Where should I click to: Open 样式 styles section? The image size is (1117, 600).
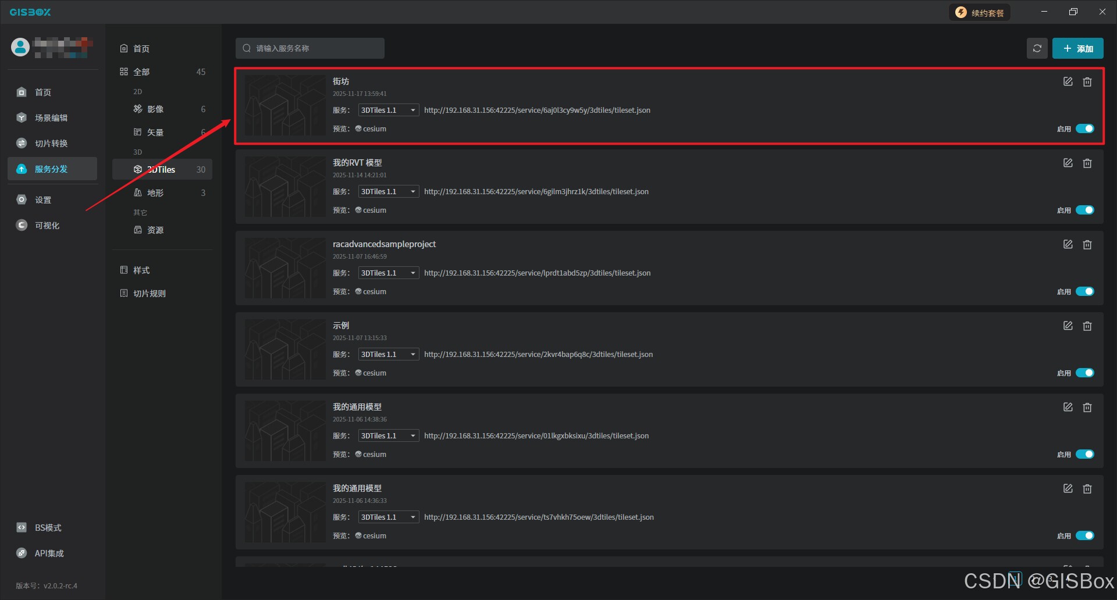pos(162,270)
